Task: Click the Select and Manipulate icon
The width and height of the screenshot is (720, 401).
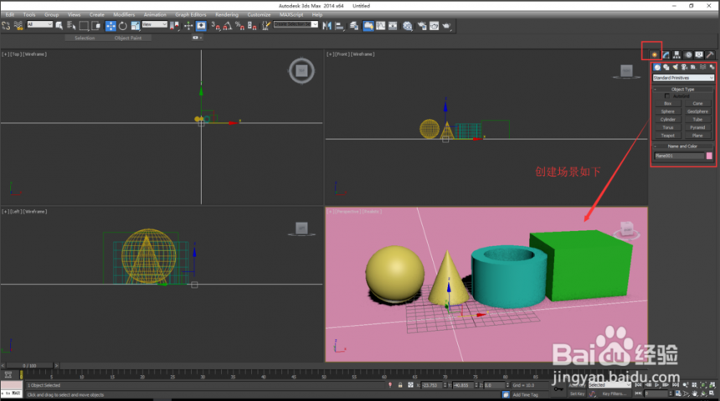Action: point(188,26)
